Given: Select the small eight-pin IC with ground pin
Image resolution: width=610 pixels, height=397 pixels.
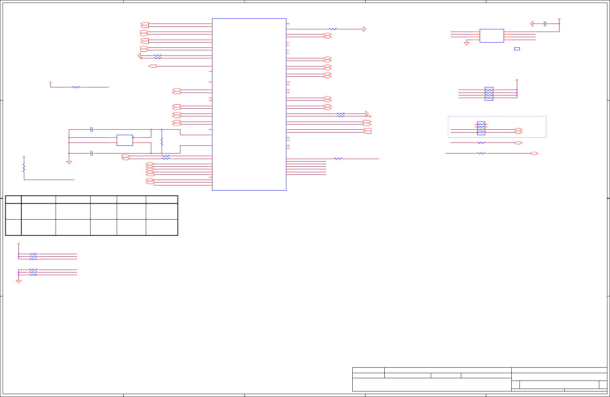Looking at the screenshot, I should (492, 36).
